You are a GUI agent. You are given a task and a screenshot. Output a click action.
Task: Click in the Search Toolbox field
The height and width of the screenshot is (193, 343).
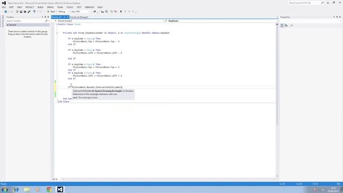[25, 21]
